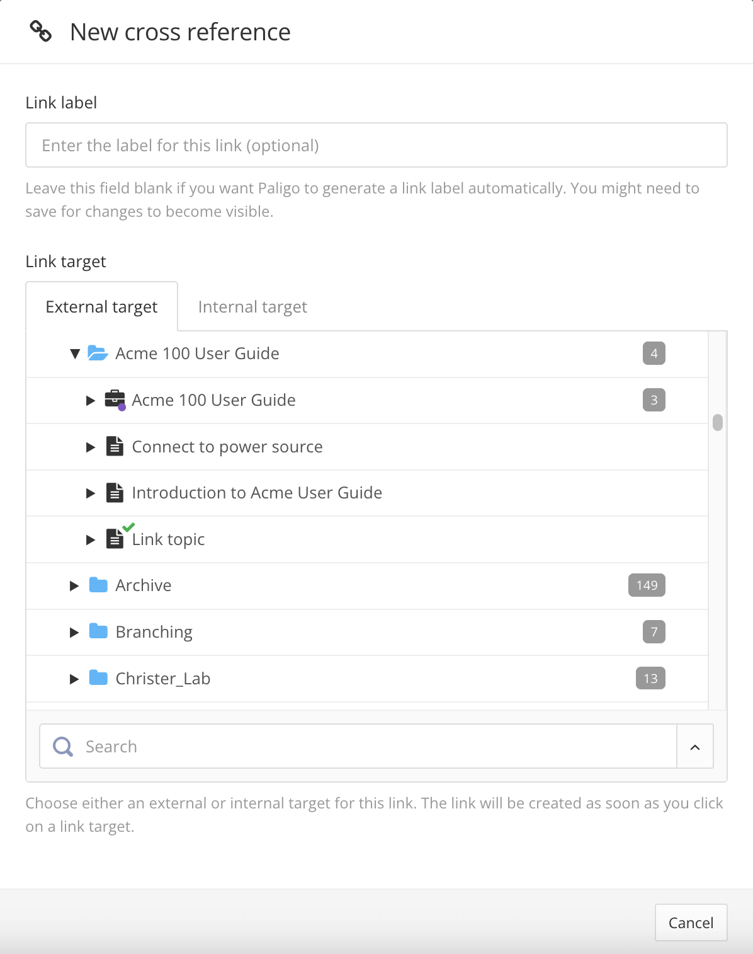Image resolution: width=753 pixels, height=954 pixels.
Task: Select the External target tab
Action: point(101,307)
